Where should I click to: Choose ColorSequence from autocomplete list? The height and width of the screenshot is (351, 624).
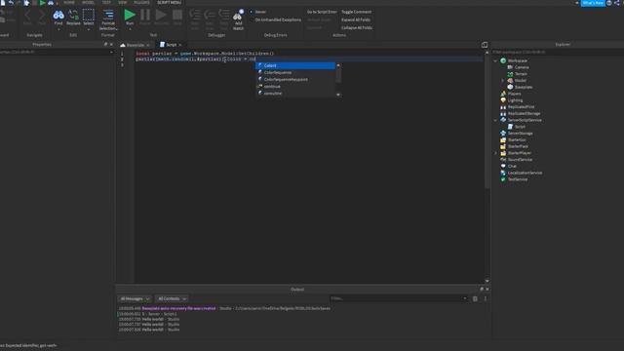point(295,72)
